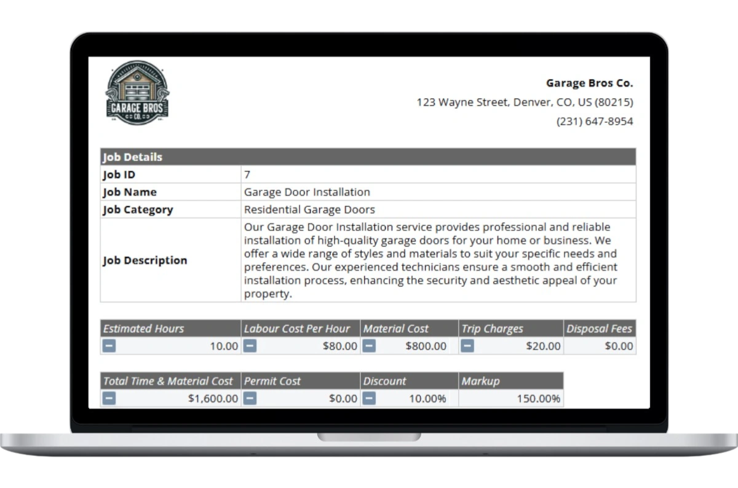Click the 123 Wayne Street address line
The image size is (738, 488).
(524, 102)
